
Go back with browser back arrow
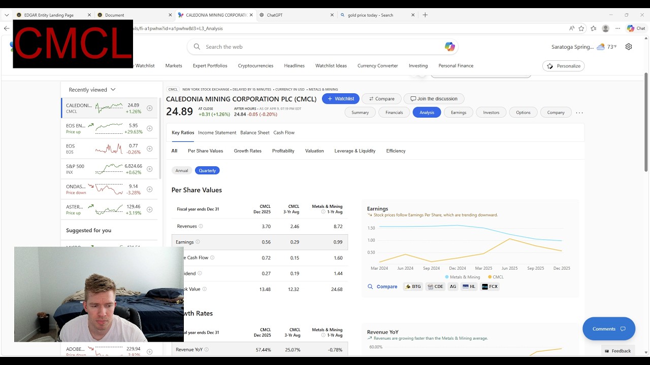click(x=6, y=28)
